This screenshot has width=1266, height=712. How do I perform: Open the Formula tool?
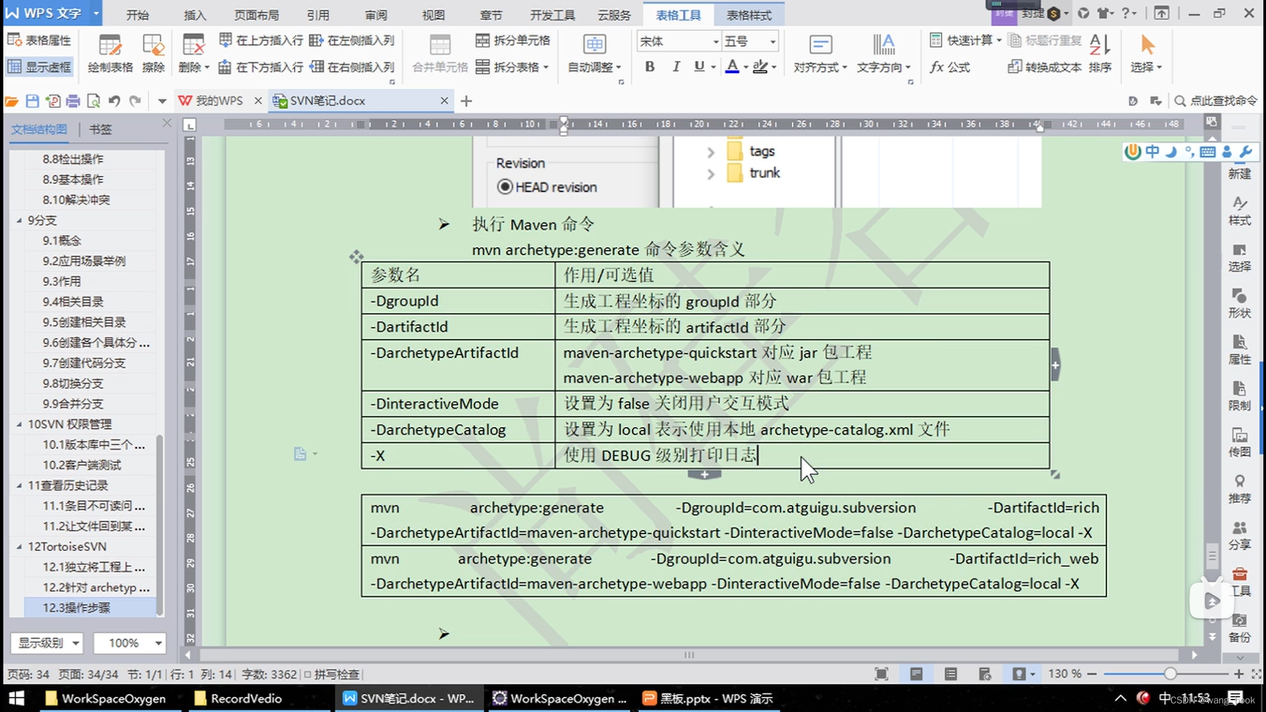tap(950, 67)
